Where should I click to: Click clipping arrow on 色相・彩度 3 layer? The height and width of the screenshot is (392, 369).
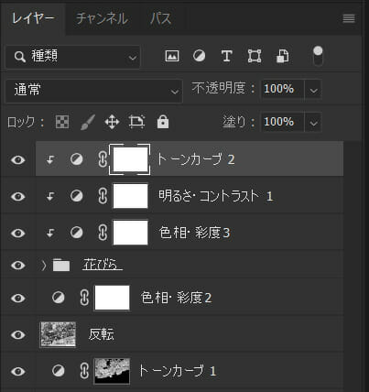[50, 233]
